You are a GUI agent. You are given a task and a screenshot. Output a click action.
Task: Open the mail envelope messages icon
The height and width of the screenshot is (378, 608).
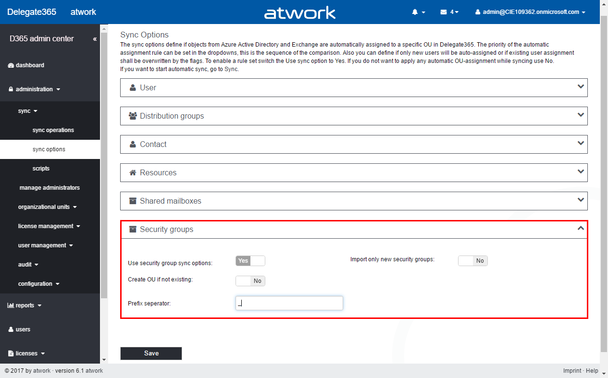tap(444, 12)
